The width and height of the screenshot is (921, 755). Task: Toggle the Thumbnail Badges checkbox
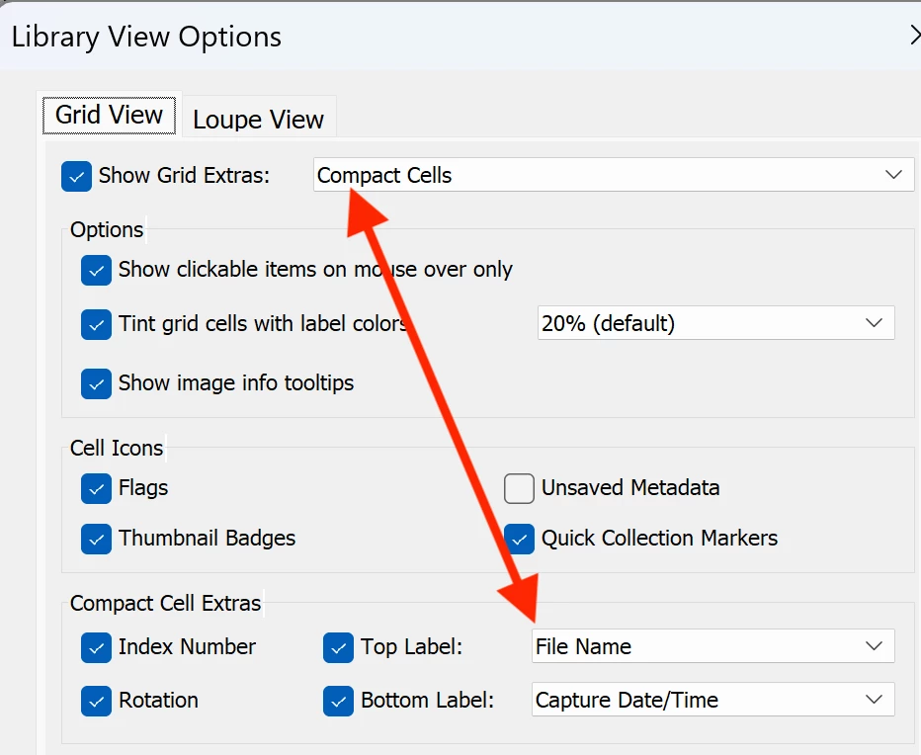point(97,539)
